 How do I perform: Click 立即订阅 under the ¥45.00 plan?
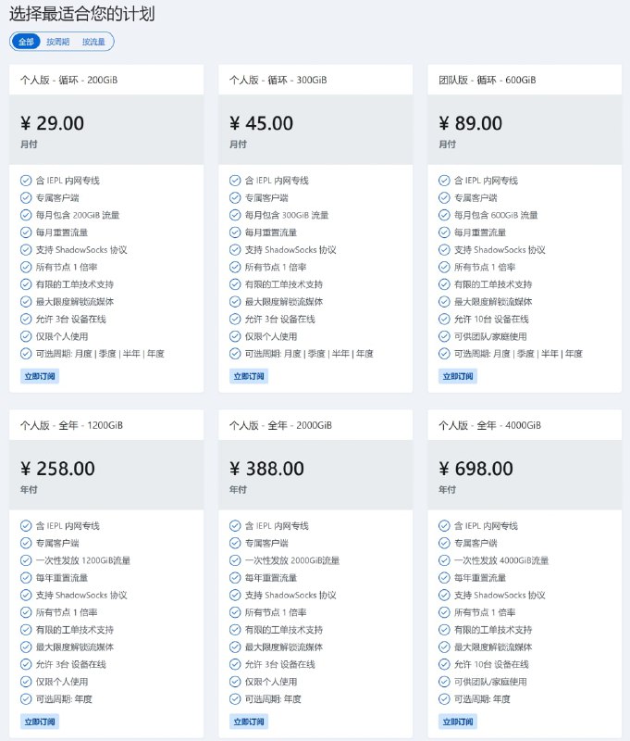(249, 376)
